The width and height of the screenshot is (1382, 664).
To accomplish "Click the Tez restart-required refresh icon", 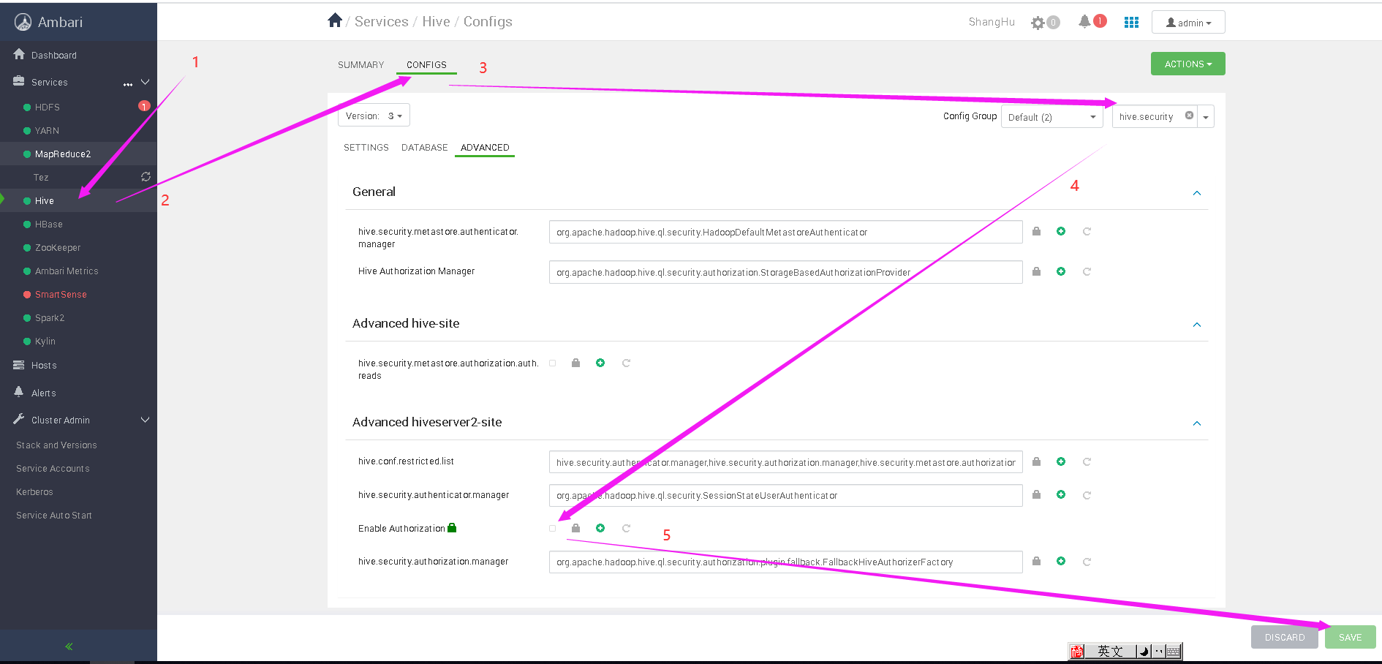I will point(146,177).
